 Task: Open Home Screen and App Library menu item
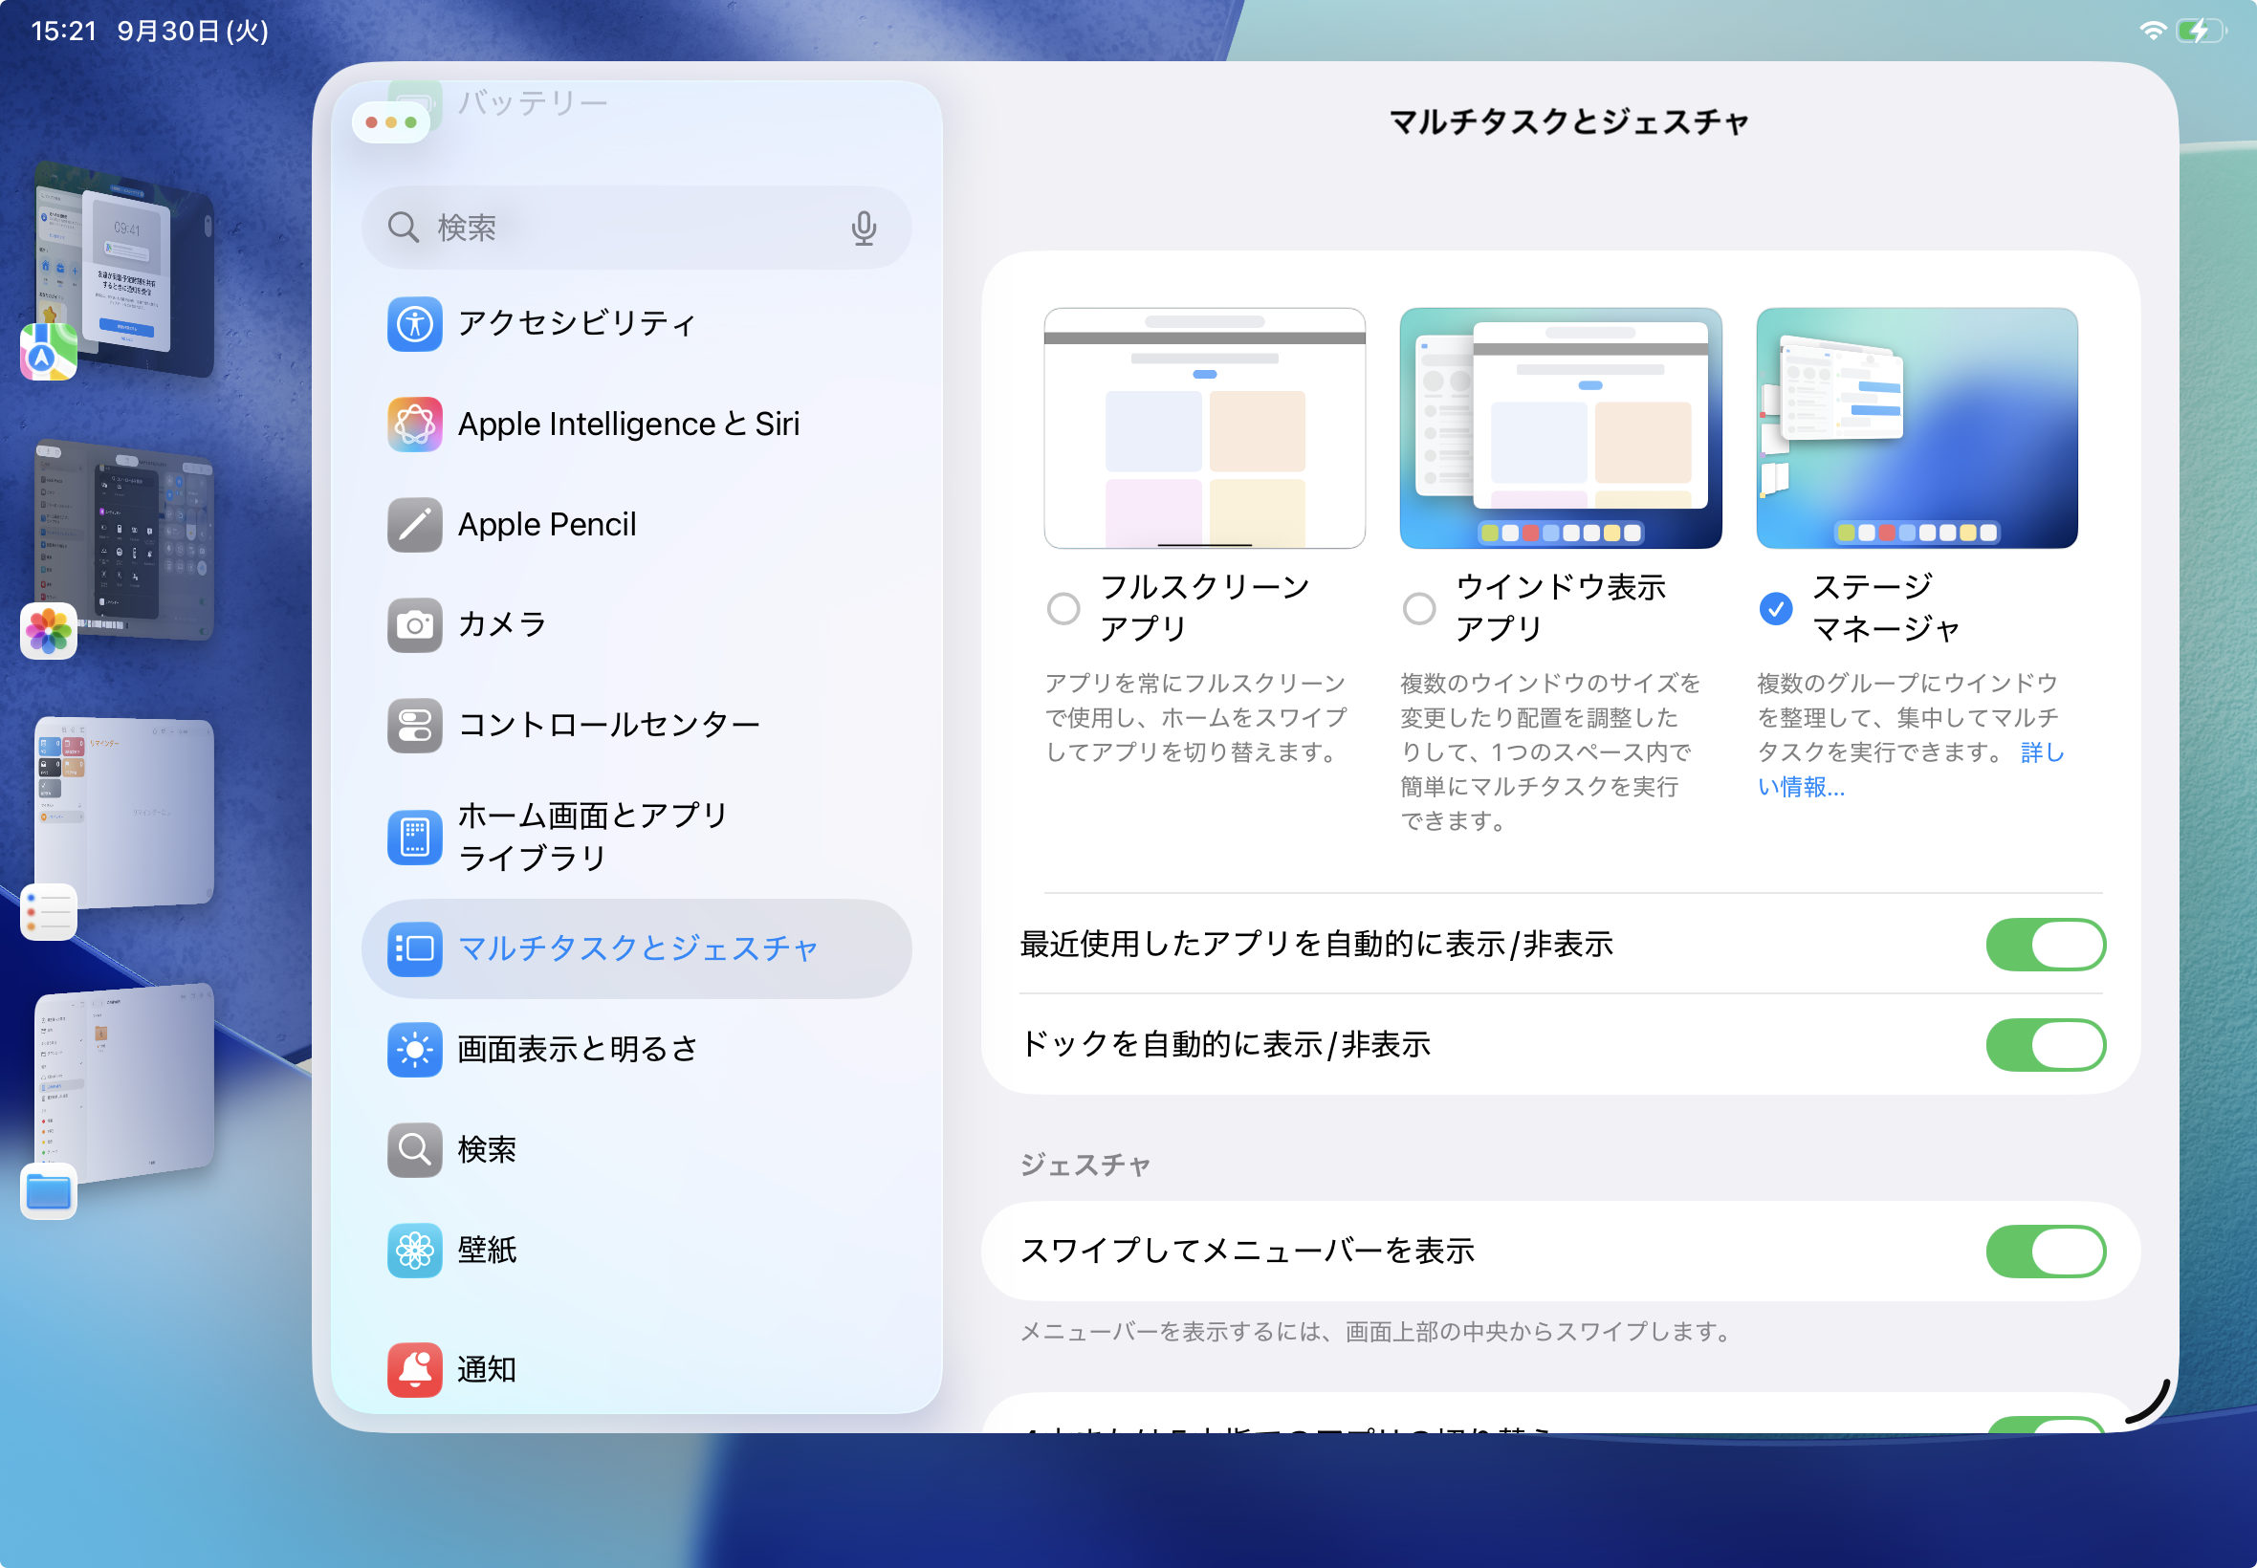(x=592, y=836)
